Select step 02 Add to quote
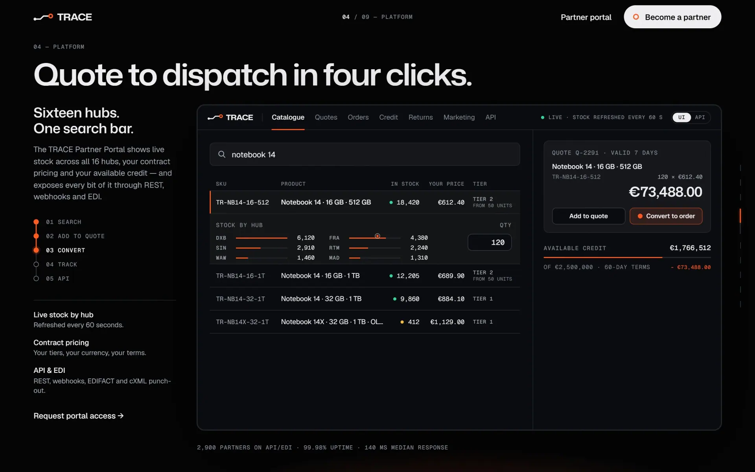 (x=69, y=236)
